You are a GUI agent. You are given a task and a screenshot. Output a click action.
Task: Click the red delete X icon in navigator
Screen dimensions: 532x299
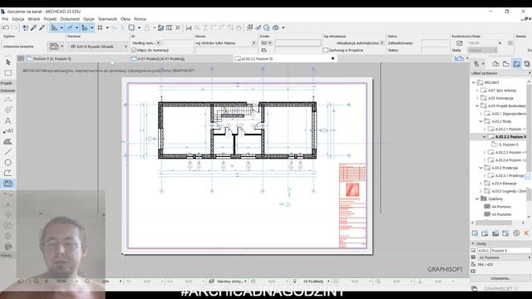click(x=526, y=233)
